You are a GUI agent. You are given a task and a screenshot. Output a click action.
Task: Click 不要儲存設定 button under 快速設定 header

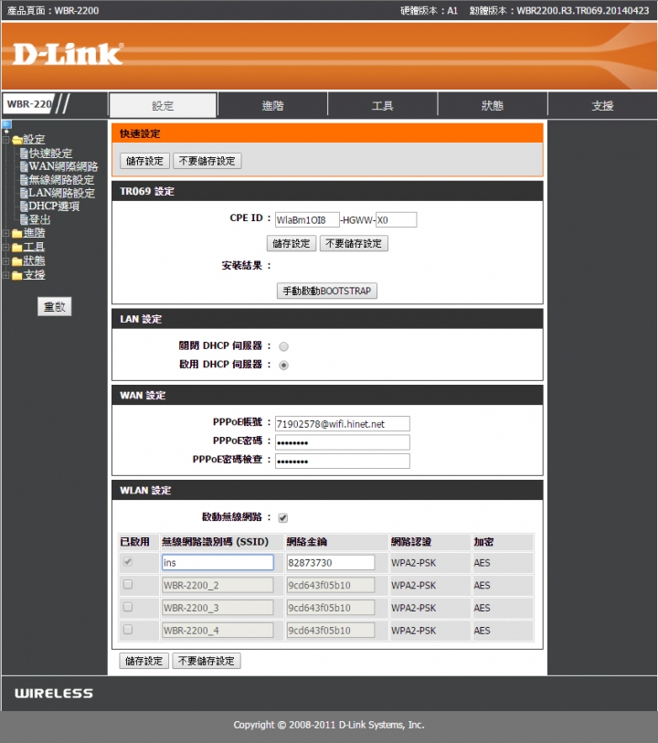(207, 161)
